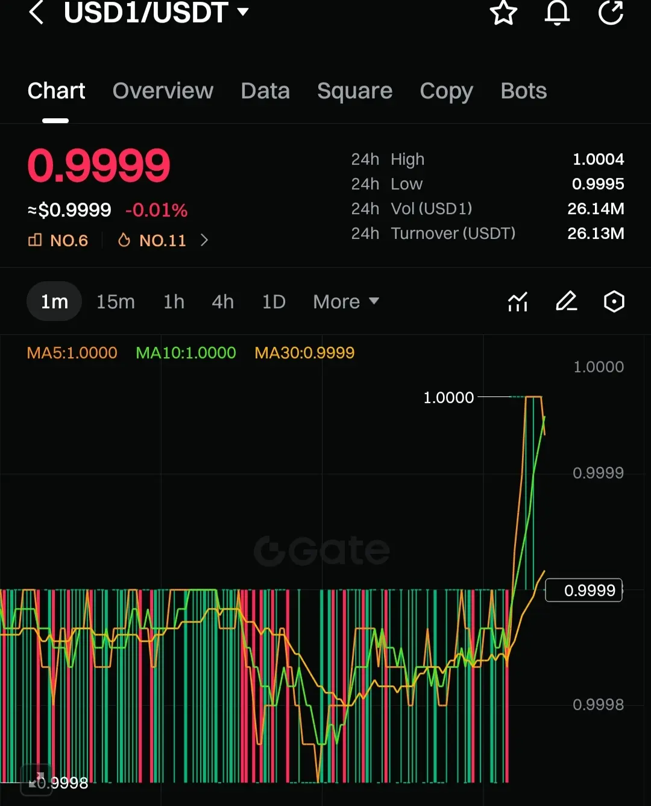
Task: Share the chart using the share icon
Action: pyautogui.click(x=611, y=13)
